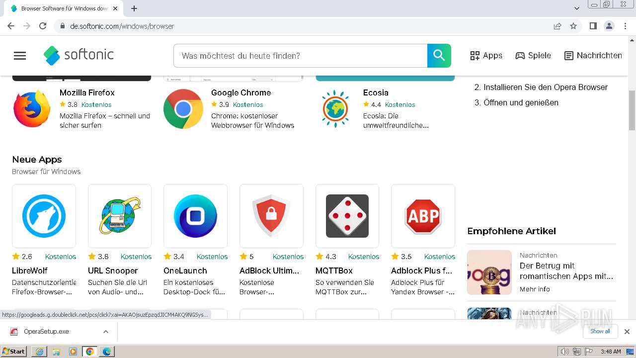Click the page vertical scrollbar thumb
The image size is (636, 358).
632,110
